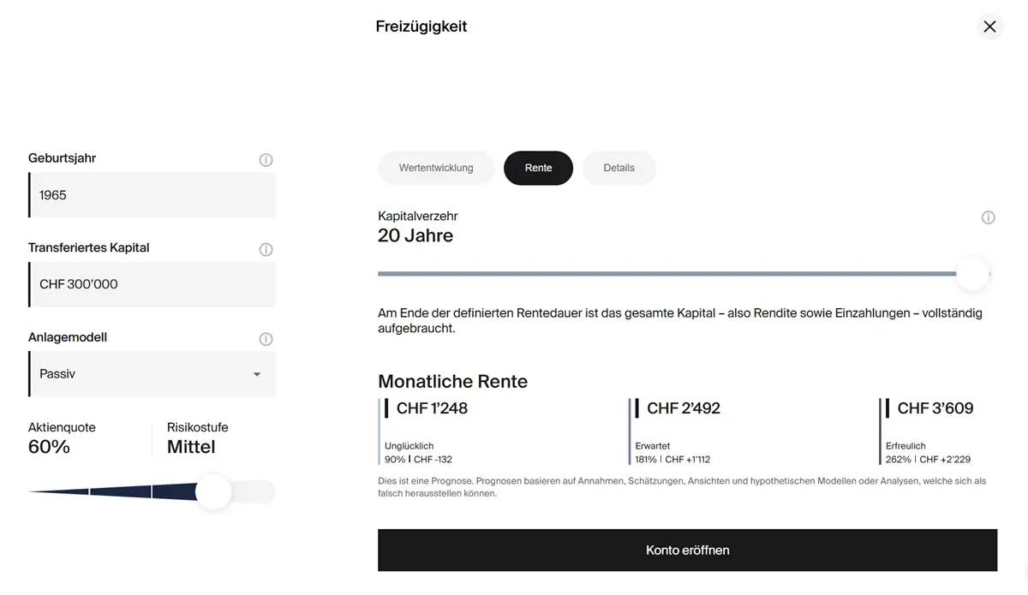The image size is (1028, 595).
Task: Open the Details tab
Action: (x=619, y=168)
